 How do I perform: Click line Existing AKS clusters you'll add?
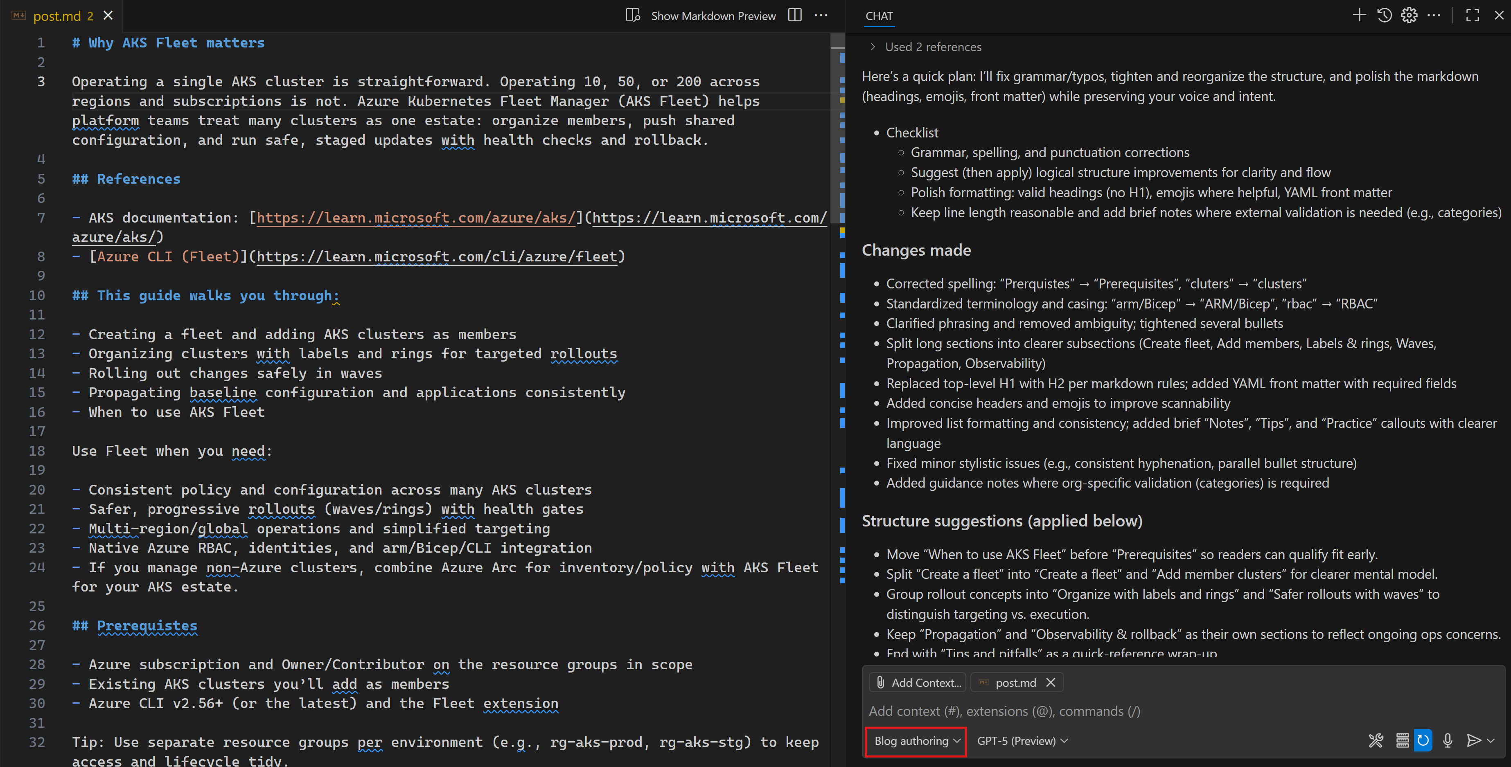click(260, 684)
